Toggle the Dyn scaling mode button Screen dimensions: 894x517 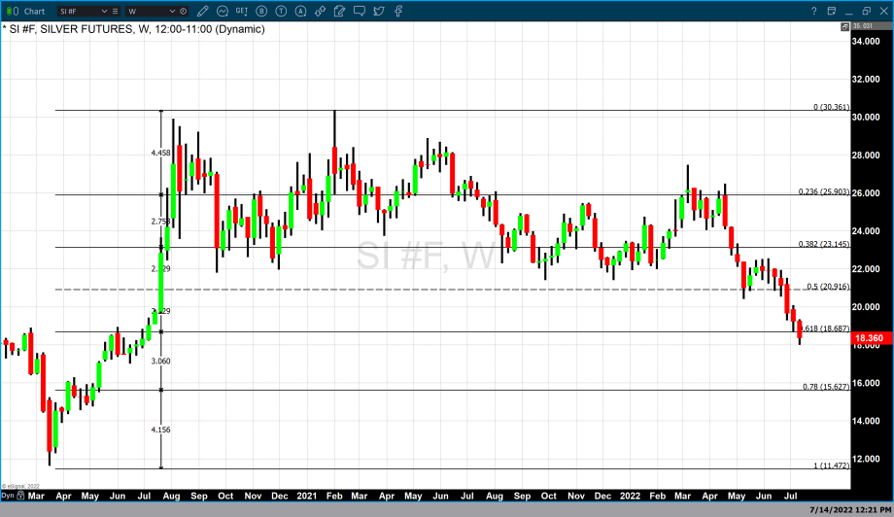[x=8, y=496]
